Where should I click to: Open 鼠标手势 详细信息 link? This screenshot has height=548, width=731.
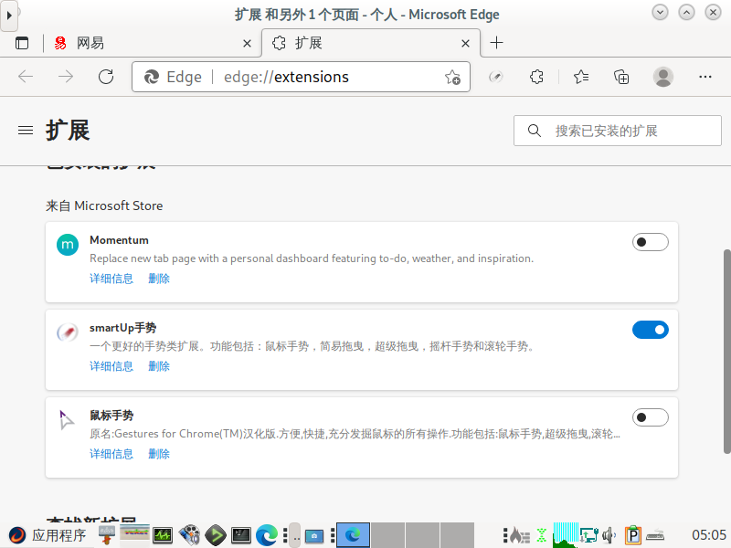point(111,454)
